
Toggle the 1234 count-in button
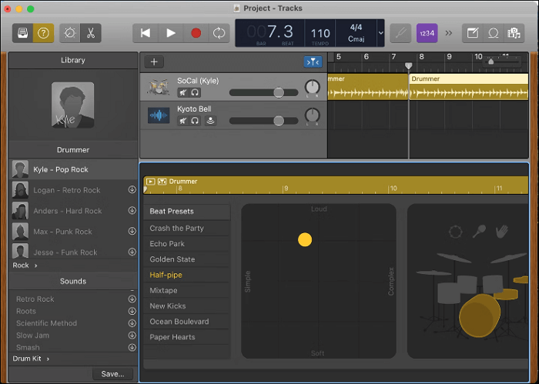point(427,33)
